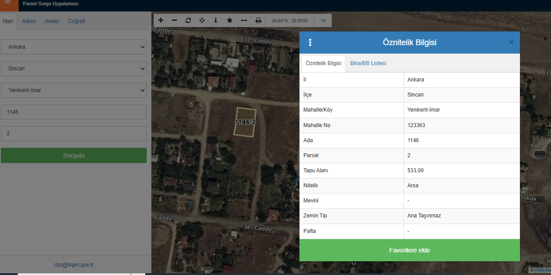
Task: Open the Sincan district dropdown
Action: [74, 69]
